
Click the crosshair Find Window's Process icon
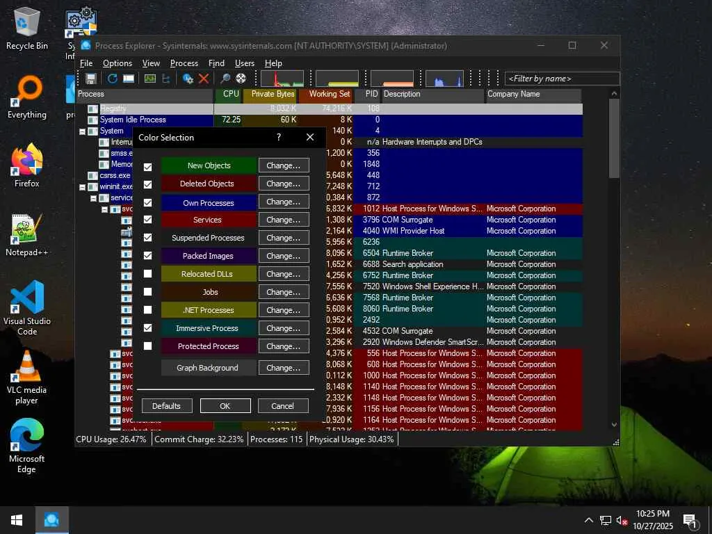[241, 79]
